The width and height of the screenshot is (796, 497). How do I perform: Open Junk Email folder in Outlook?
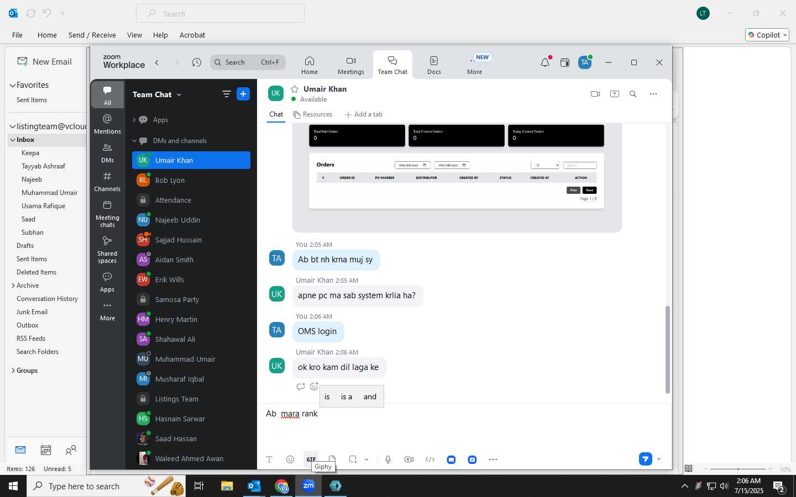pyautogui.click(x=32, y=312)
